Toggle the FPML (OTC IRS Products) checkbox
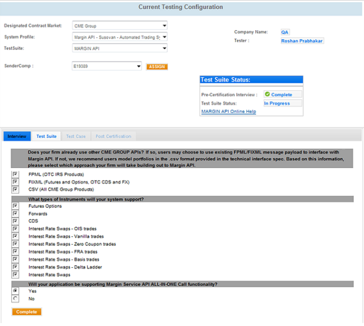 15,175
